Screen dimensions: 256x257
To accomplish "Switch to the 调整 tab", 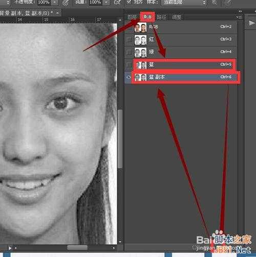I will click(177, 17).
